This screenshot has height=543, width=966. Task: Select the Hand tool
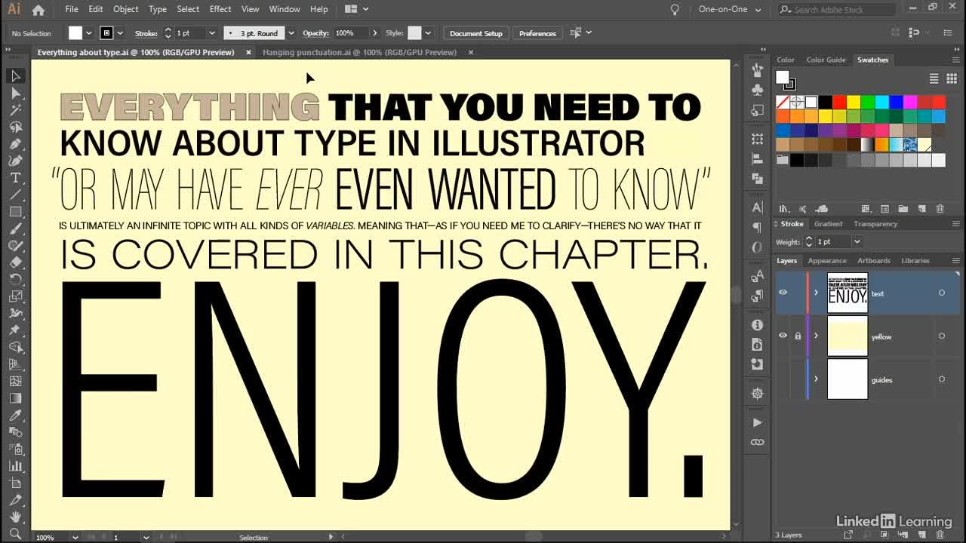[15, 517]
